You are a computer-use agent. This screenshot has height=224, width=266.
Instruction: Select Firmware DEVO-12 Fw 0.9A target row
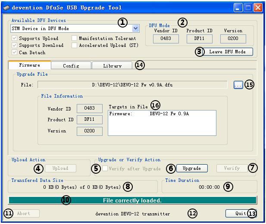click(162, 114)
